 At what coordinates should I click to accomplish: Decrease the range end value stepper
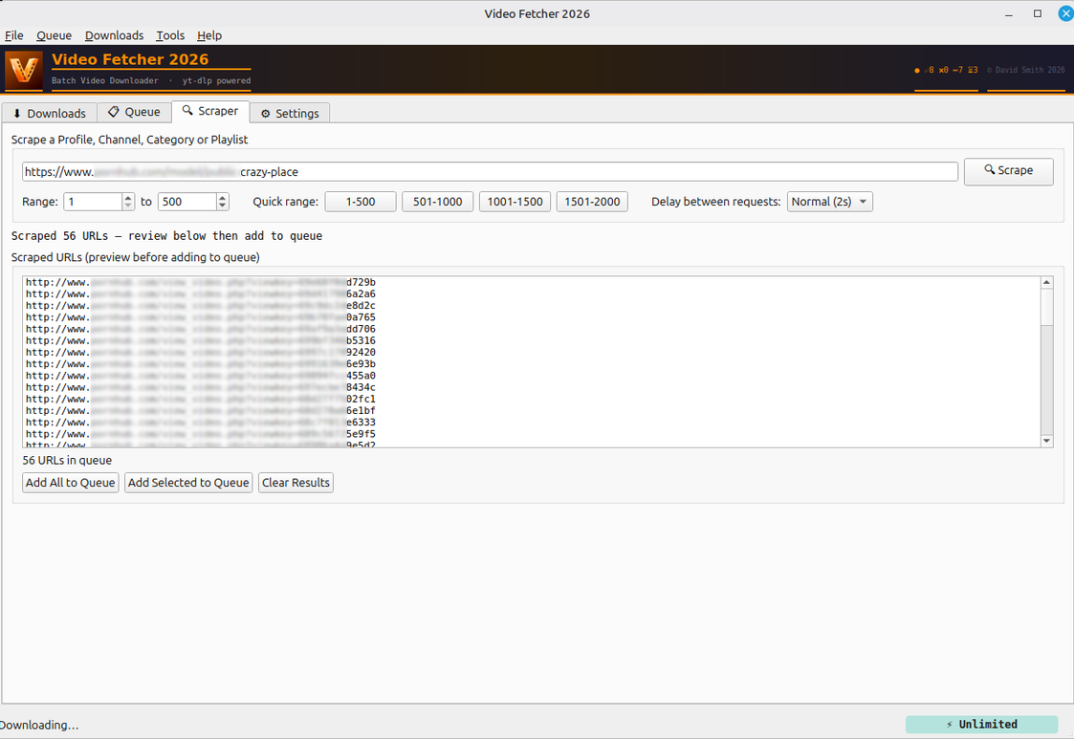pos(222,206)
